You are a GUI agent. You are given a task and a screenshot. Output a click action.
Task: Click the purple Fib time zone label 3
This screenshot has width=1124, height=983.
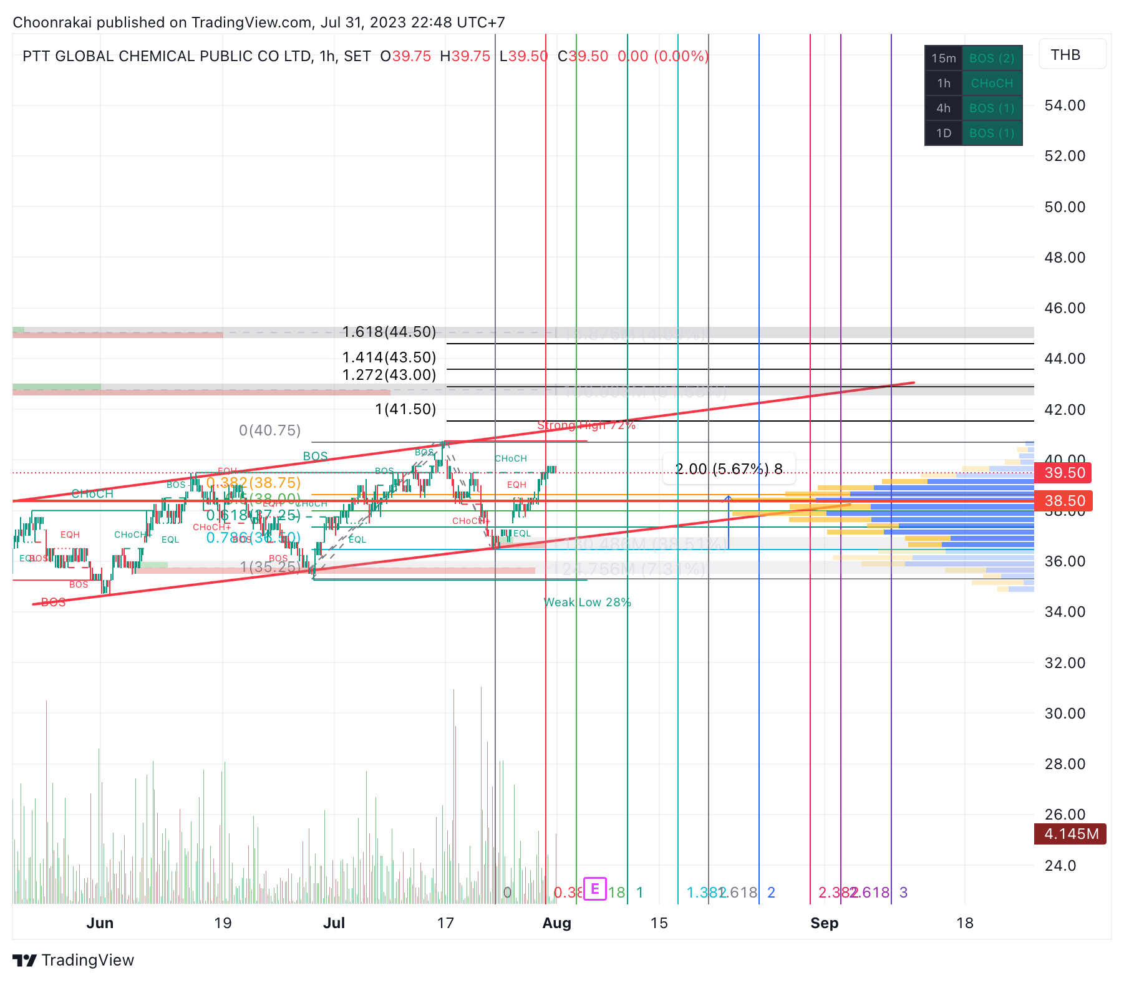904,893
